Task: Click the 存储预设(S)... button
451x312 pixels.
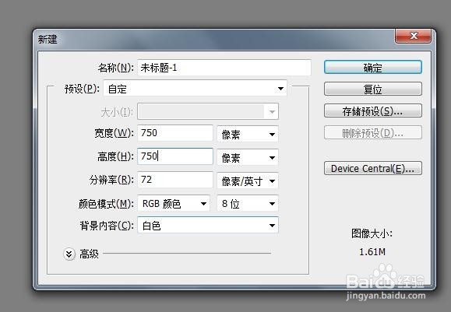Action: pos(373,111)
